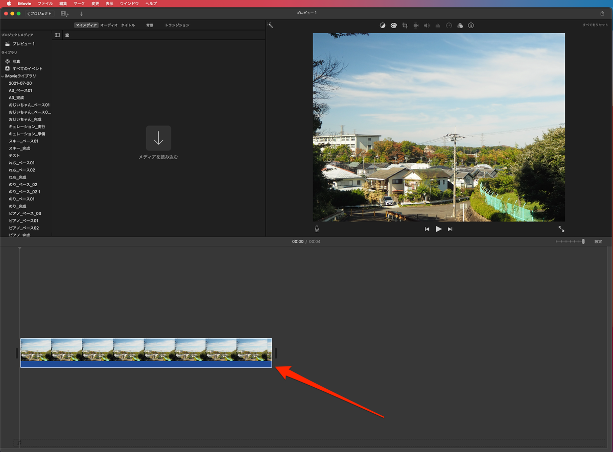Go back to プロジェクト browser

pos(39,13)
